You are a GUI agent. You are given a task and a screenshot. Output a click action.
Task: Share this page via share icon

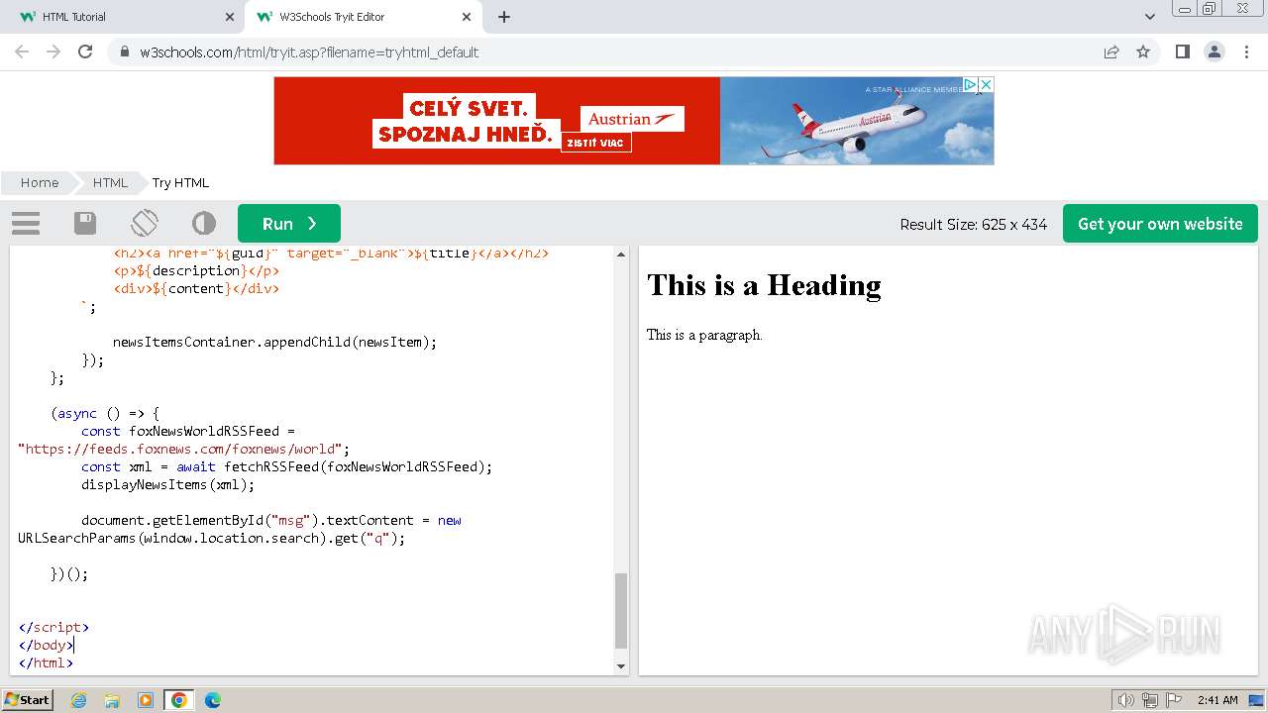click(1111, 51)
